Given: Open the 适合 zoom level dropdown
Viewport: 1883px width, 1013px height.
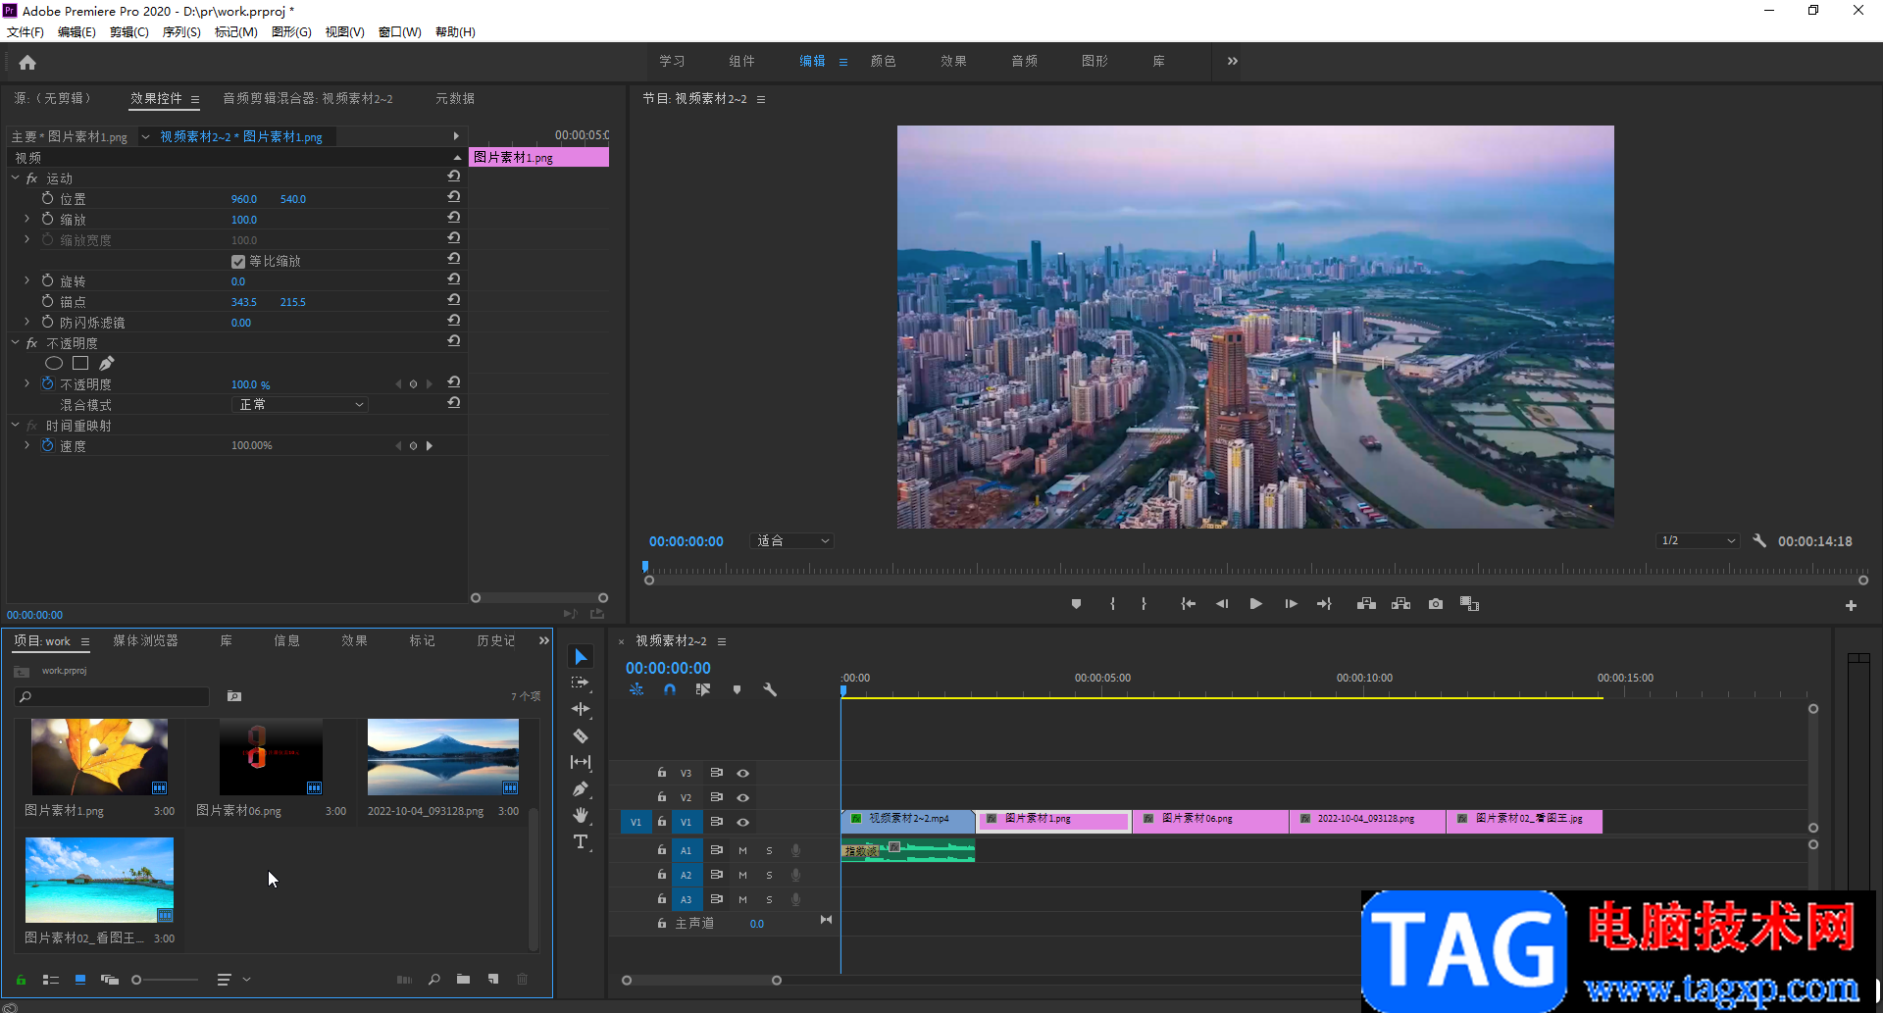Looking at the screenshot, I should point(792,541).
